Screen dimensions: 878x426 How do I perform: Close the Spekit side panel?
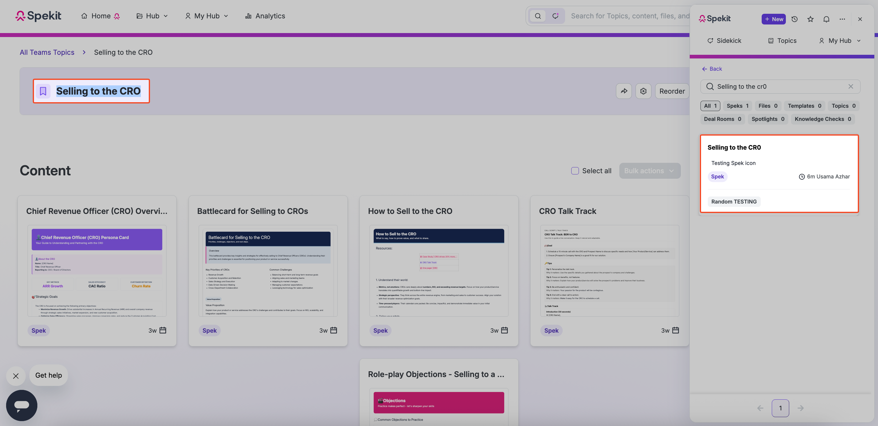pos(860,19)
